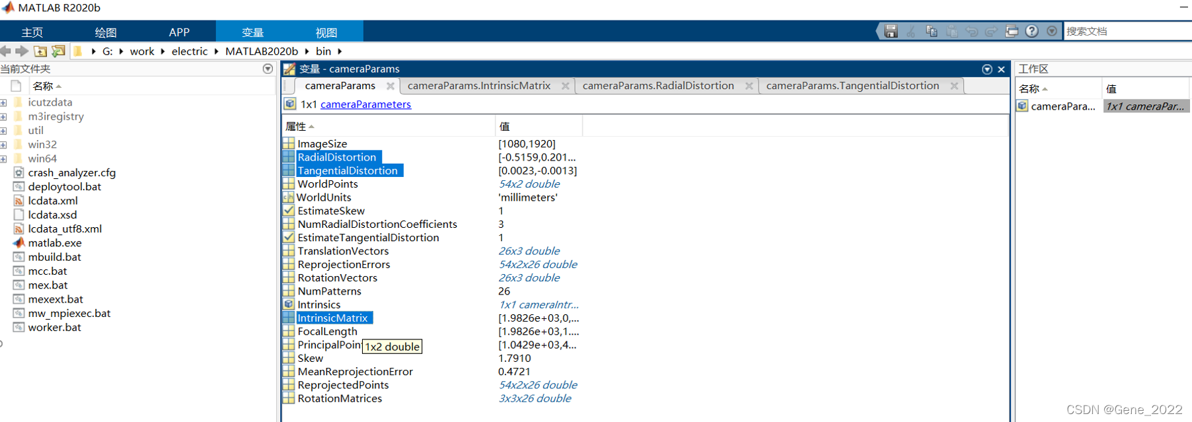The width and height of the screenshot is (1192, 422).
Task: Open the current folder panel actions dropdown
Action: tap(268, 69)
